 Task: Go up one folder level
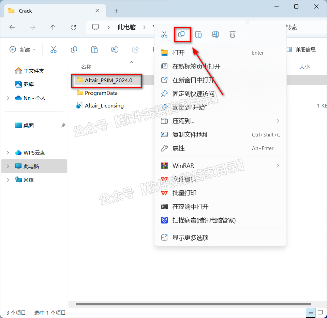coord(53,27)
